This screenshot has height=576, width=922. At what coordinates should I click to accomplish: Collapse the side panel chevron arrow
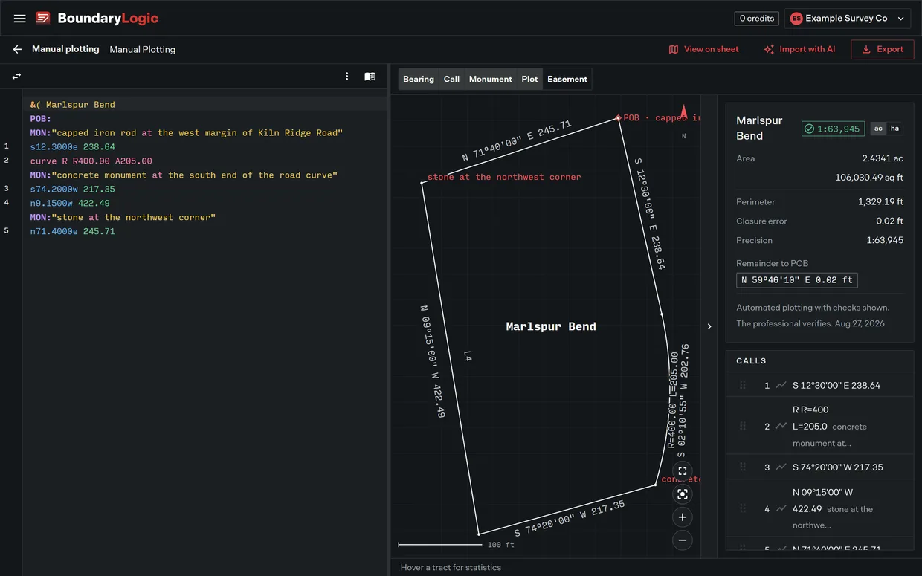[709, 326]
